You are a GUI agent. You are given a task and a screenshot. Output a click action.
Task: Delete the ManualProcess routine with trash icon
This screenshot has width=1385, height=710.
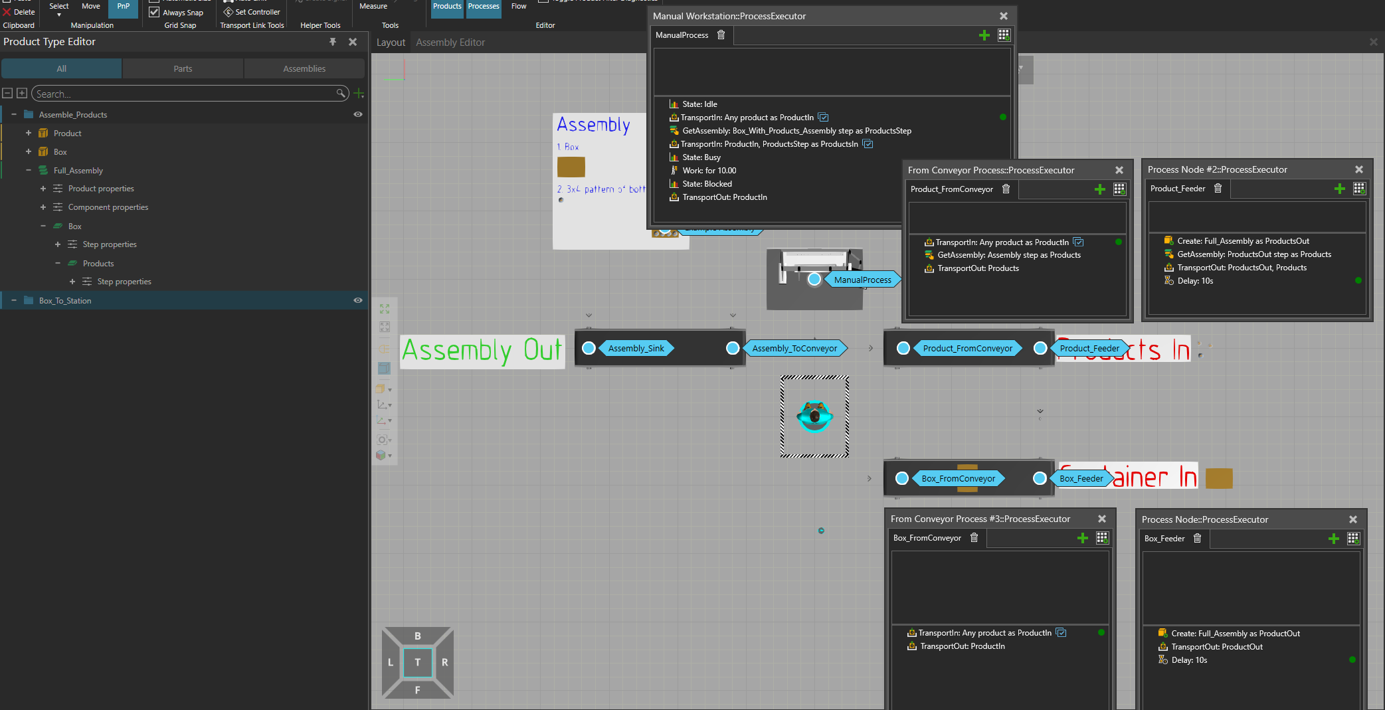(721, 35)
